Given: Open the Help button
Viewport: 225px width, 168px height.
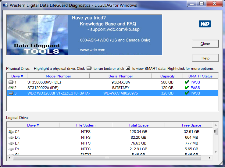Looking at the screenshot, I should pos(205,58).
